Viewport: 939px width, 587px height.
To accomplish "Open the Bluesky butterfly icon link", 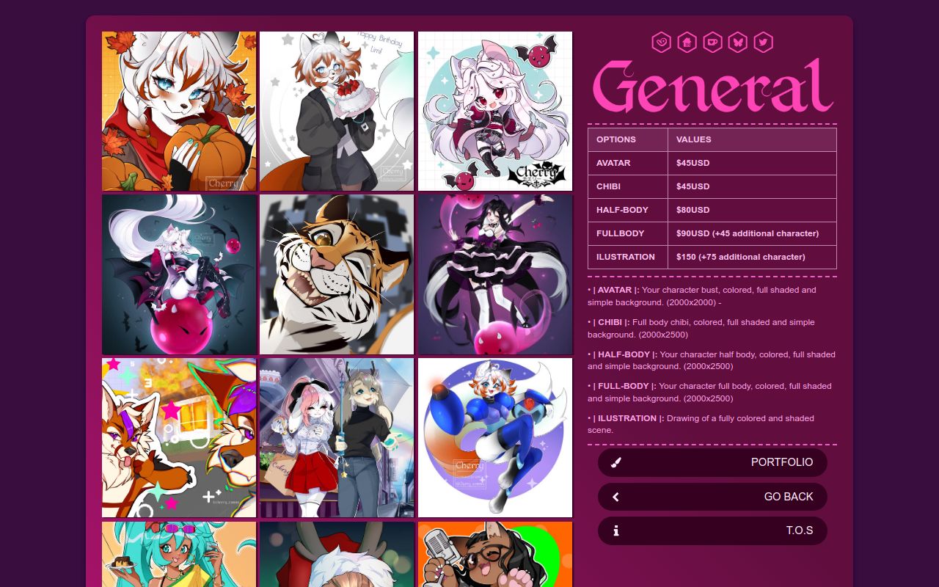I will click(737, 42).
